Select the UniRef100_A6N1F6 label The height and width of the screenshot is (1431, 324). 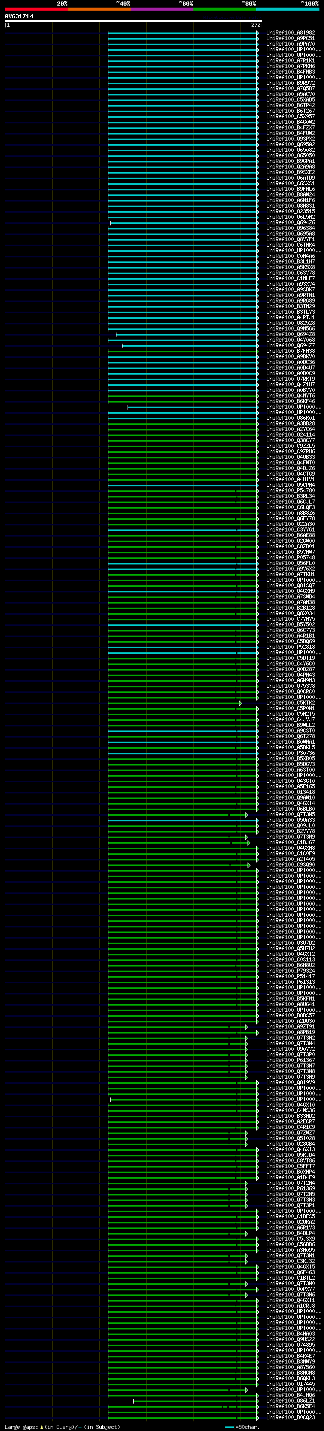click(x=291, y=201)
